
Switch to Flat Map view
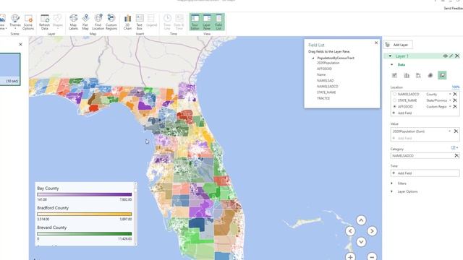point(85,22)
